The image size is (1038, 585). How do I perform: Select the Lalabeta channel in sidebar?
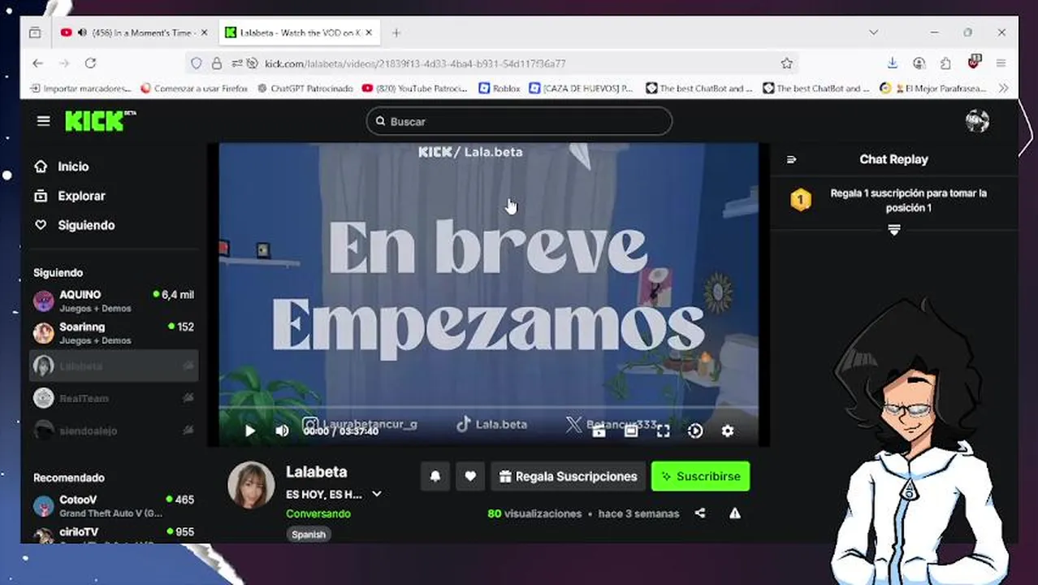tap(114, 366)
